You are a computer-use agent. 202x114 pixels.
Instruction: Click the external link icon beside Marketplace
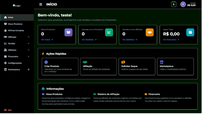(29, 70)
